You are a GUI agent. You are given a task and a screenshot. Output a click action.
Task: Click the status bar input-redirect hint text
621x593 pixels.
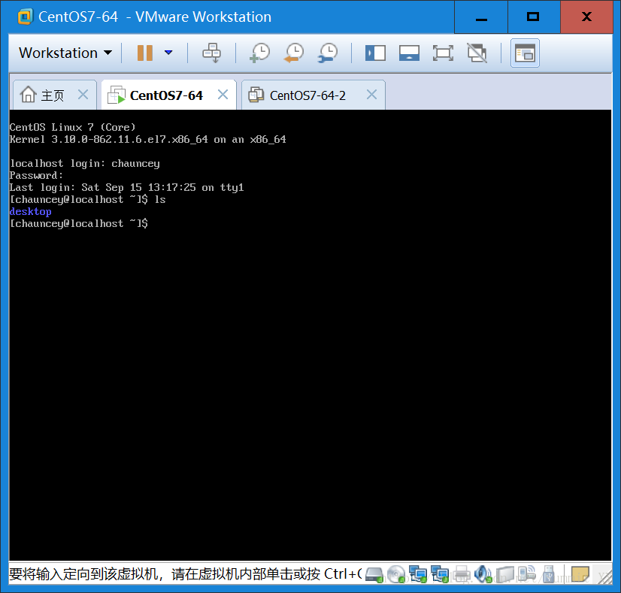pyautogui.click(x=186, y=574)
